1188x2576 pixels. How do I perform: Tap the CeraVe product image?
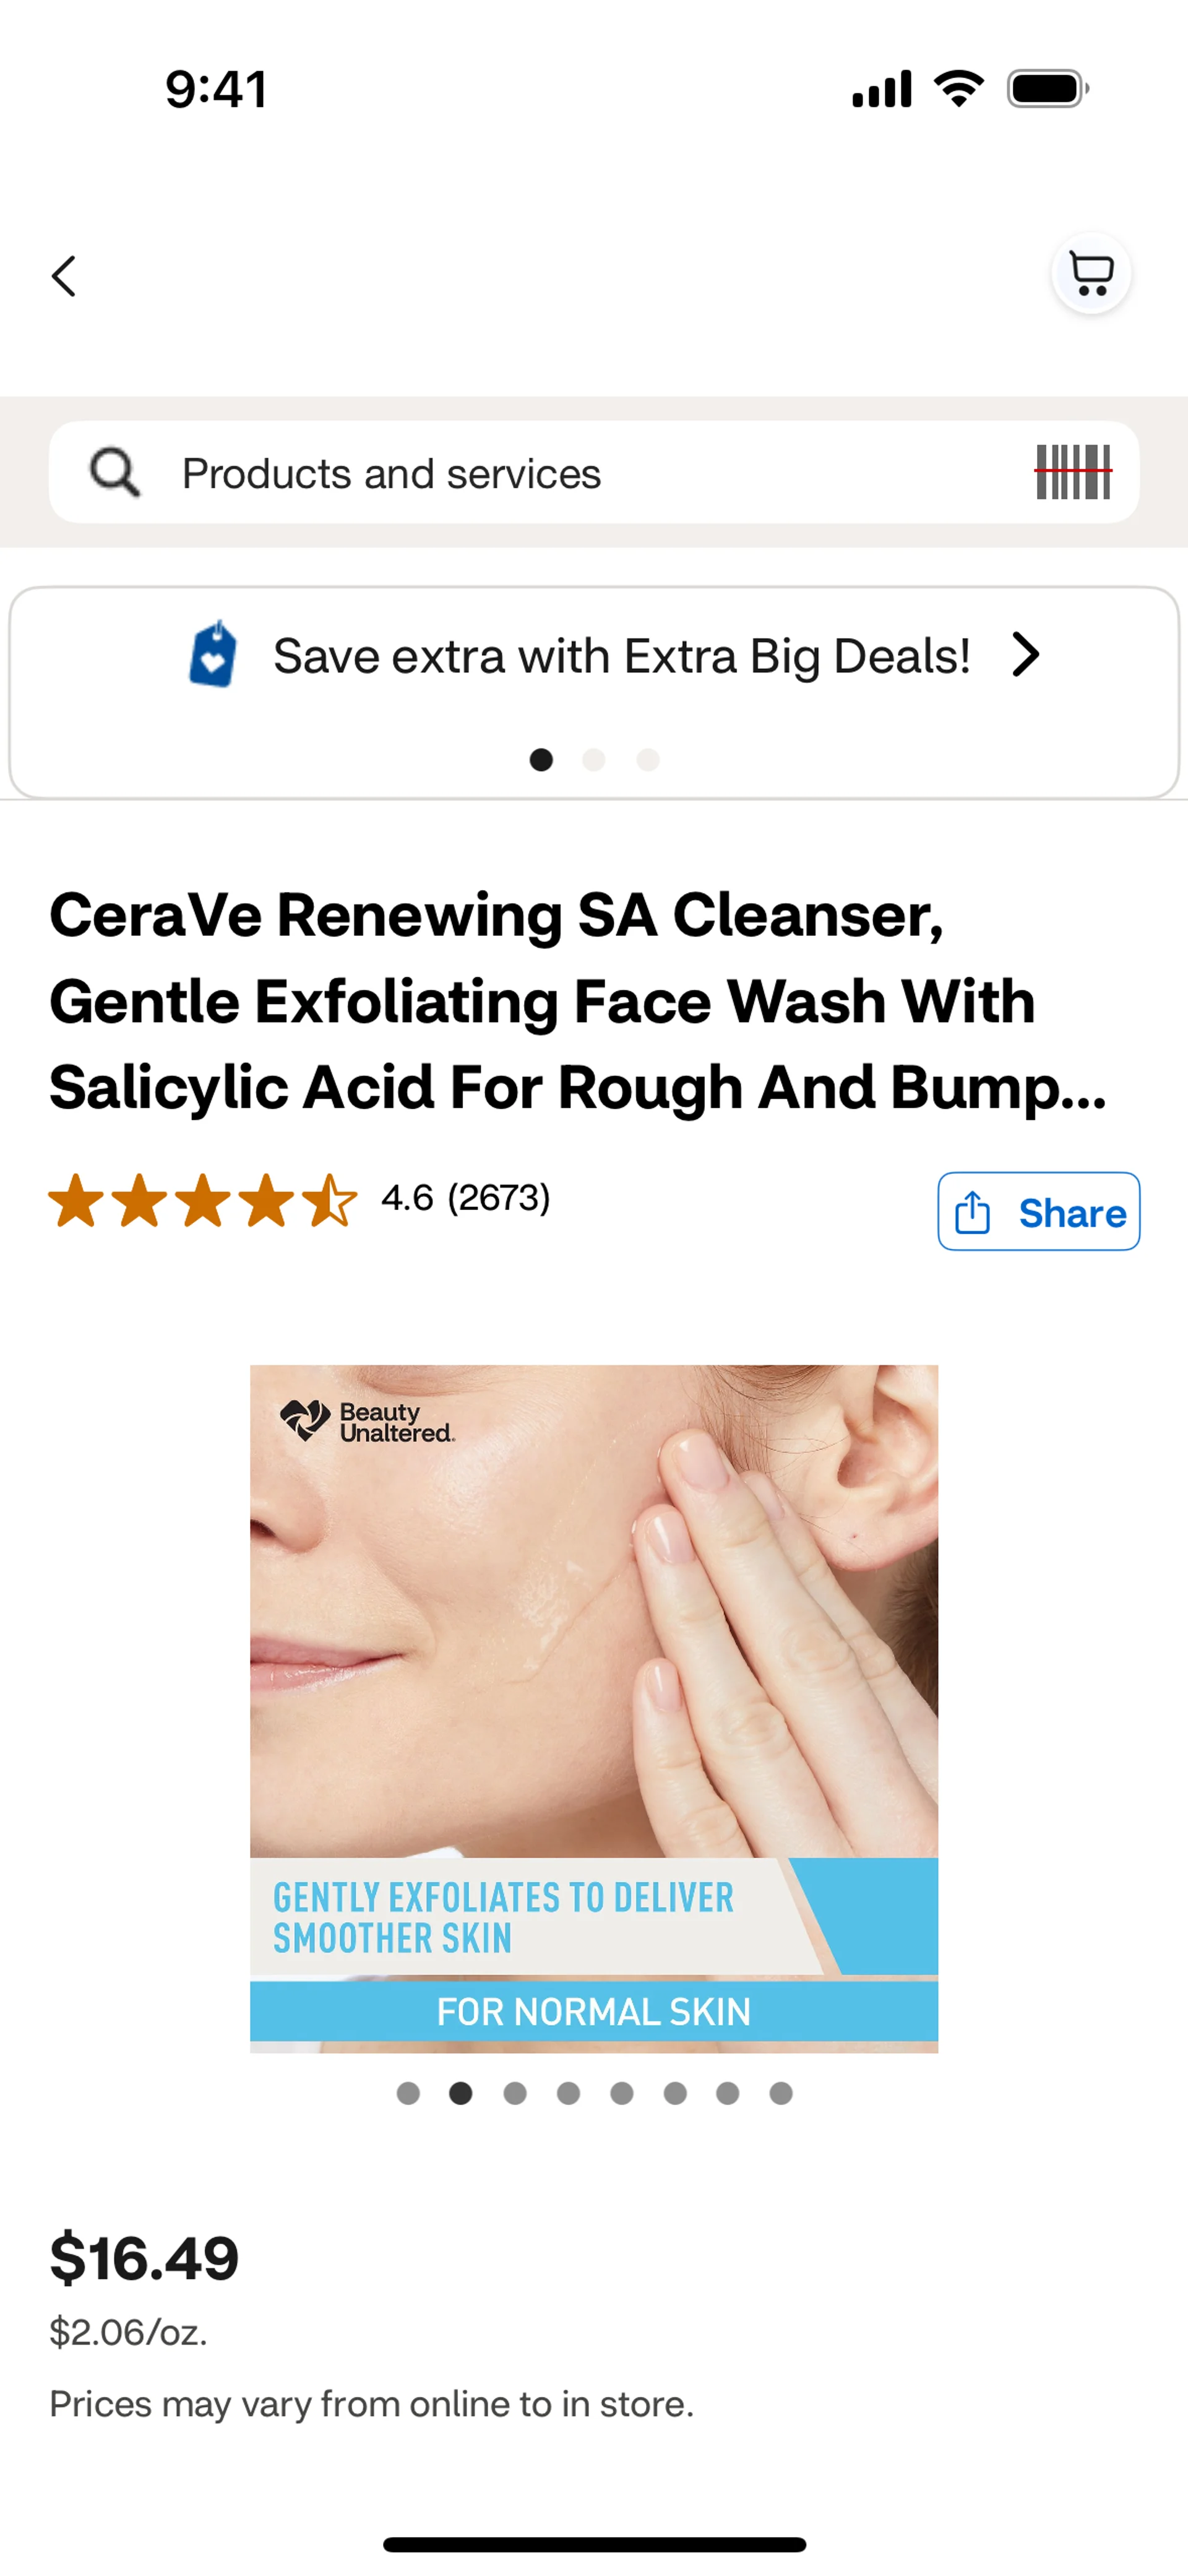tap(594, 1709)
